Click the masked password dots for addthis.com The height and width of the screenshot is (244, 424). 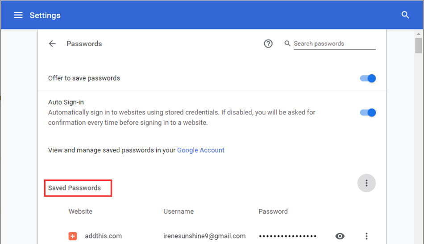pyautogui.click(x=287, y=236)
